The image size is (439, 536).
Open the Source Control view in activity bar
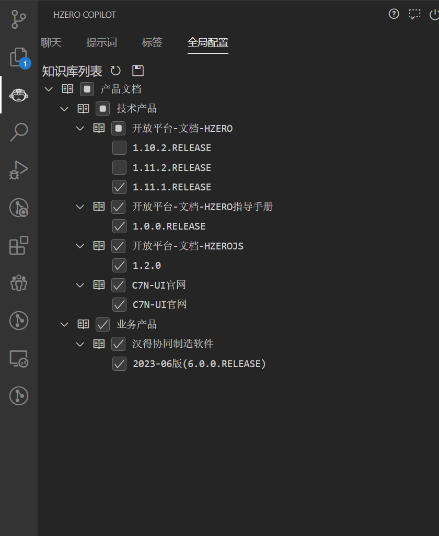pyautogui.click(x=19, y=19)
